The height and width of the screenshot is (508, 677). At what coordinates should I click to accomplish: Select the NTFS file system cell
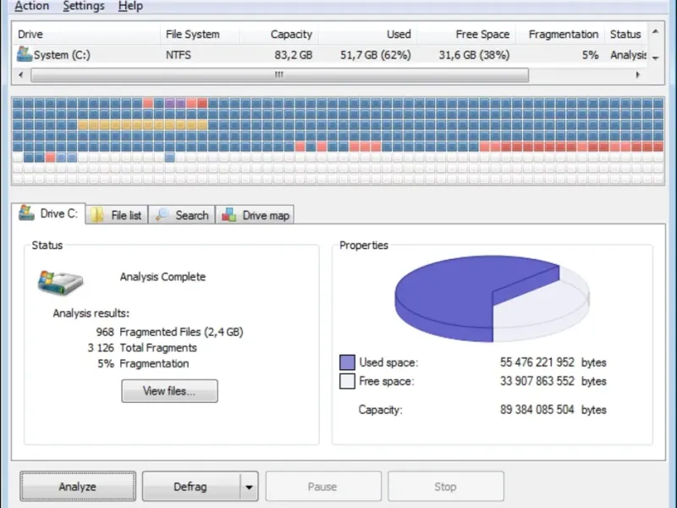coord(179,55)
